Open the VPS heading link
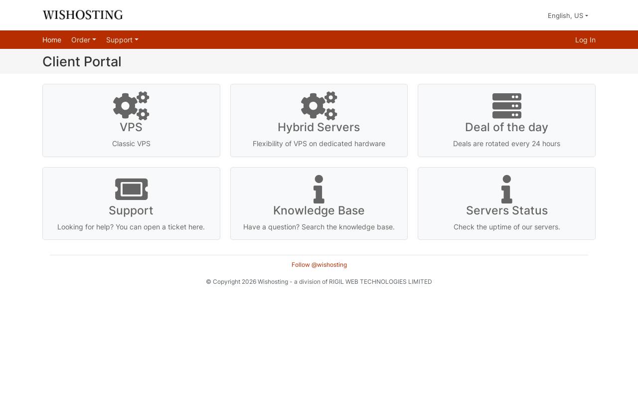Screen dimensions: 638x399 [131, 127]
